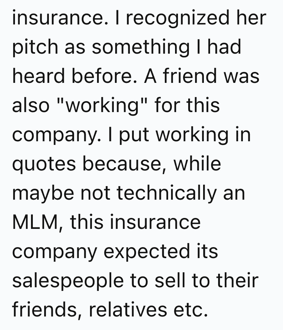283x330 pixels.
Task: Click the word "technically" in the text
Action: (x=167, y=193)
